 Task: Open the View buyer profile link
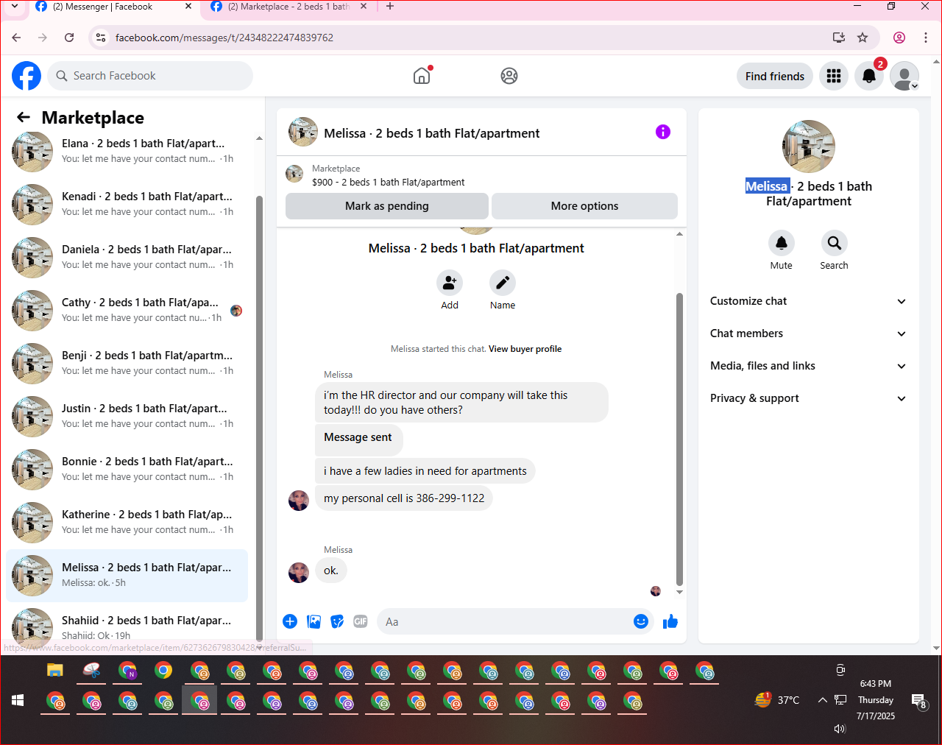coord(525,349)
